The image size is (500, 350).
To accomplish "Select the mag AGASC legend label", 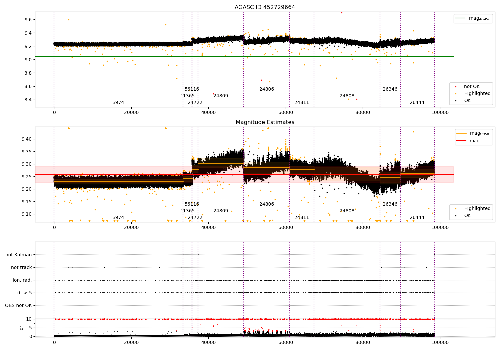I will tap(480, 19).
